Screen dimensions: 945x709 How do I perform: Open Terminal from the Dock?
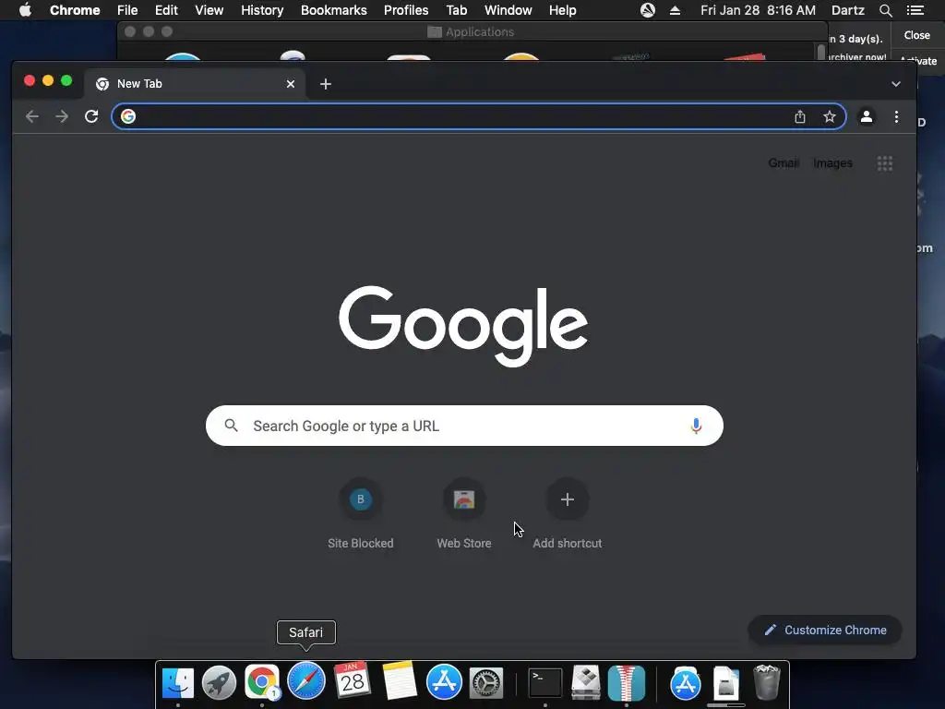point(544,683)
